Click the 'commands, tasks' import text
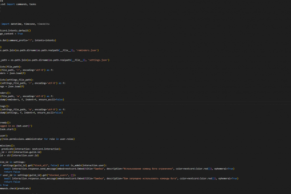Image resolution: width=291 pixels, height=194 pixels. point(26,4)
